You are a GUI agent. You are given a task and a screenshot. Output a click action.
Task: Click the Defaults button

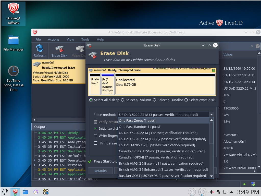click(100, 171)
